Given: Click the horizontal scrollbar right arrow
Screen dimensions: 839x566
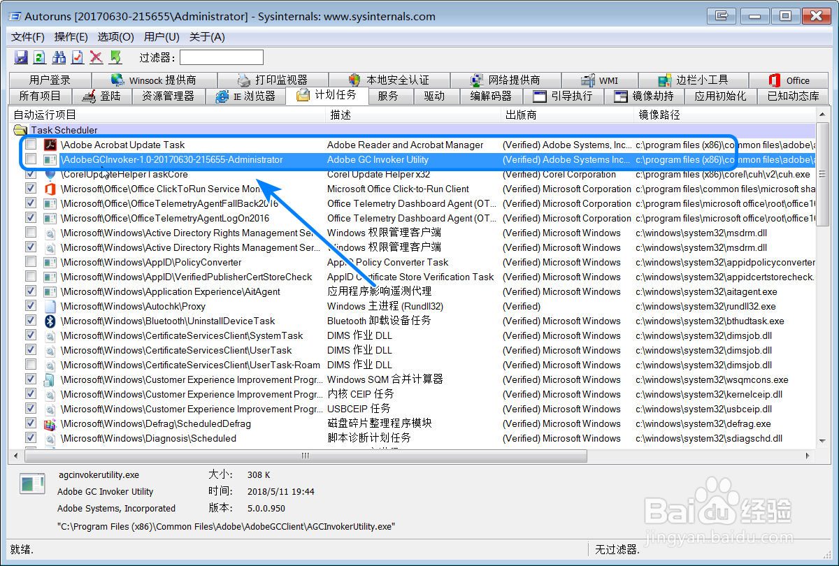Looking at the screenshot, I should [809, 456].
